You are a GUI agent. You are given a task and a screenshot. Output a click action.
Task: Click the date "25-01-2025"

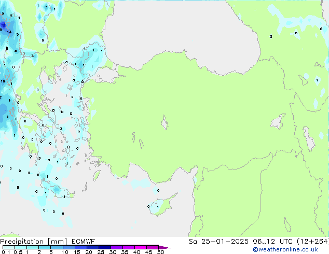[x=225, y=242]
